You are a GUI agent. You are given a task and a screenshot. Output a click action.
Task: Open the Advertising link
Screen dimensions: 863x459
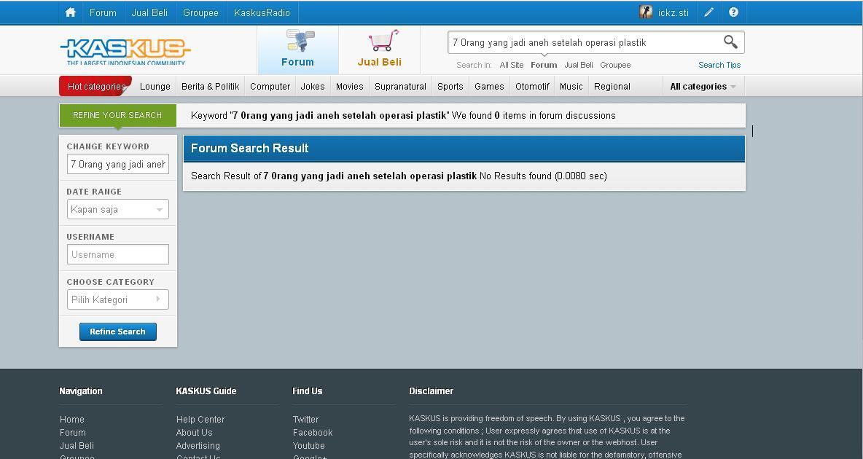(x=198, y=446)
